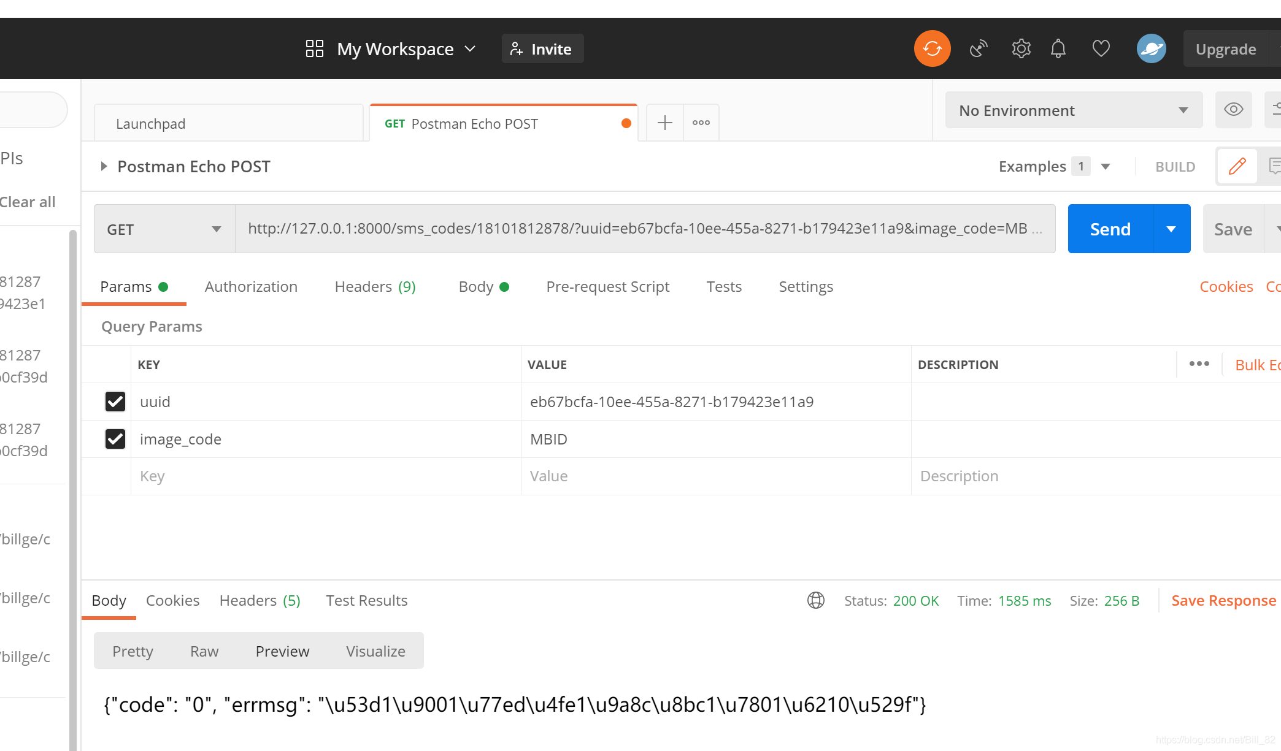Switch response view to Pretty

point(133,651)
